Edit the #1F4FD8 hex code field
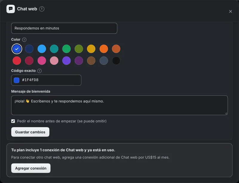This screenshot has width=239, height=183. [46, 80]
